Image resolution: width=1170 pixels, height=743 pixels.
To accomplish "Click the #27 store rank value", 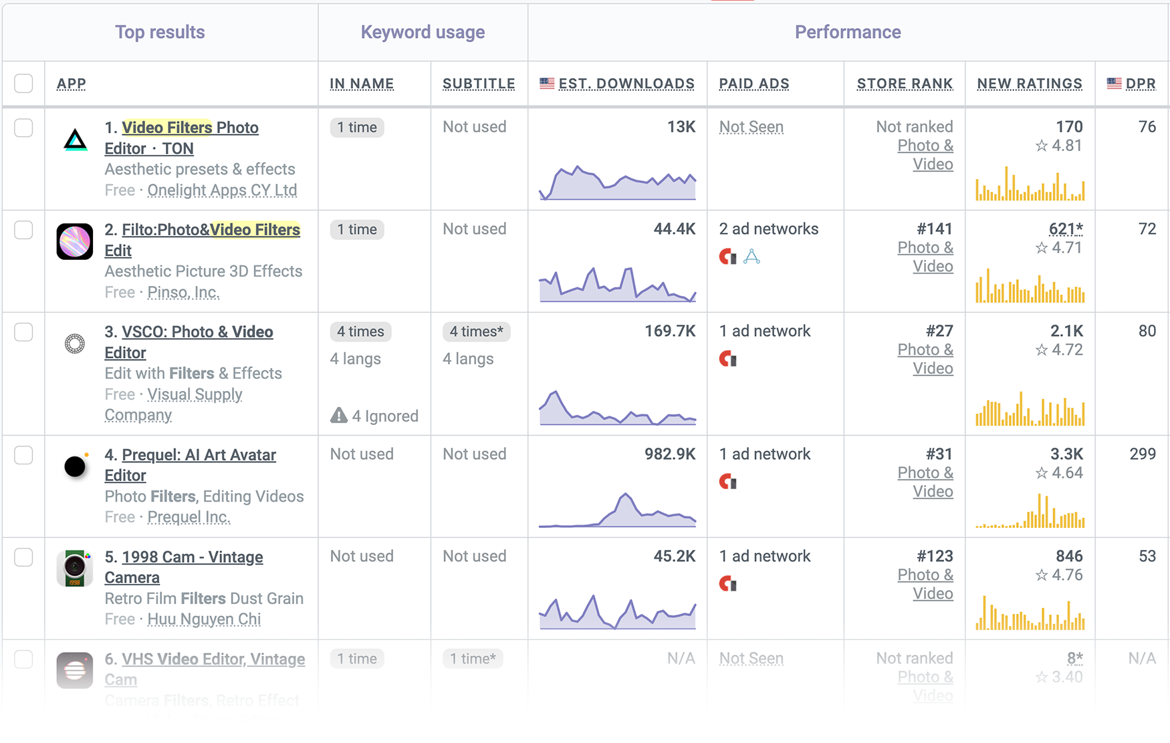I will pyautogui.click(x=939, y=331).
